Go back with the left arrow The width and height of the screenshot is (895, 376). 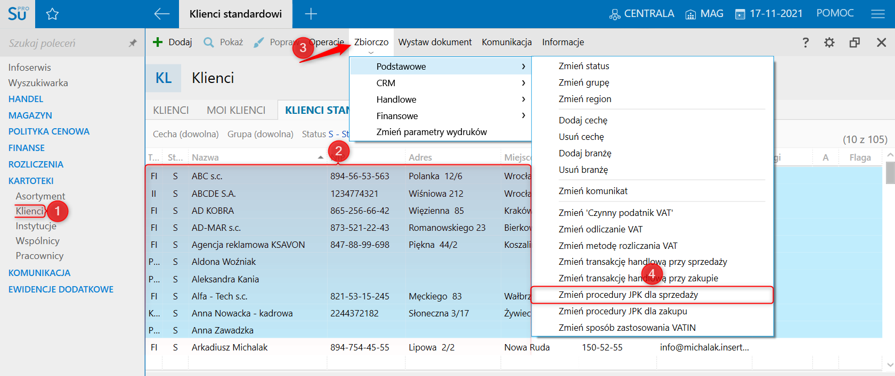pyautogui.click(x=161, y=14)
